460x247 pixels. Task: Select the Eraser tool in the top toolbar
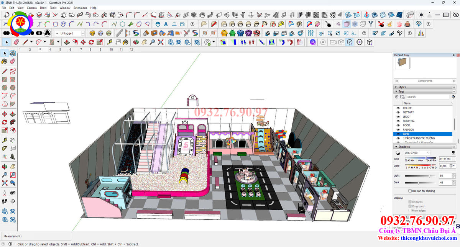click(x=16, y=42)
